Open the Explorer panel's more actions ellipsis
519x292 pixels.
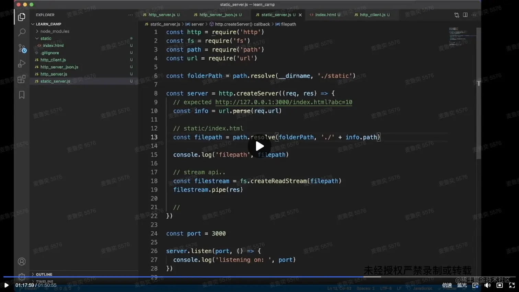coord(130,15)
